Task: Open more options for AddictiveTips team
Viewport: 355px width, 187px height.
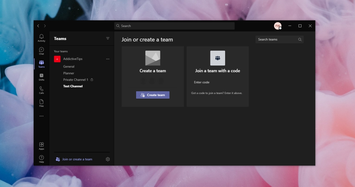Action: (108, 59)
